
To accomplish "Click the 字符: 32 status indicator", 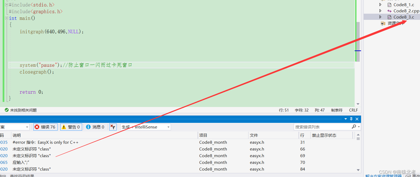I will coord(302,110).
